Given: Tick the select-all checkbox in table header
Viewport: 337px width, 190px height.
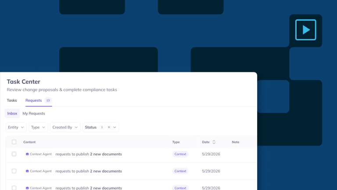Looking at the screenshot, I should click(14, 142).
